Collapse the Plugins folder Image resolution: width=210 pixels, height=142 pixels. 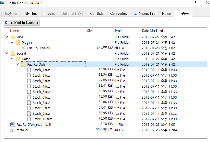(12, 42)
